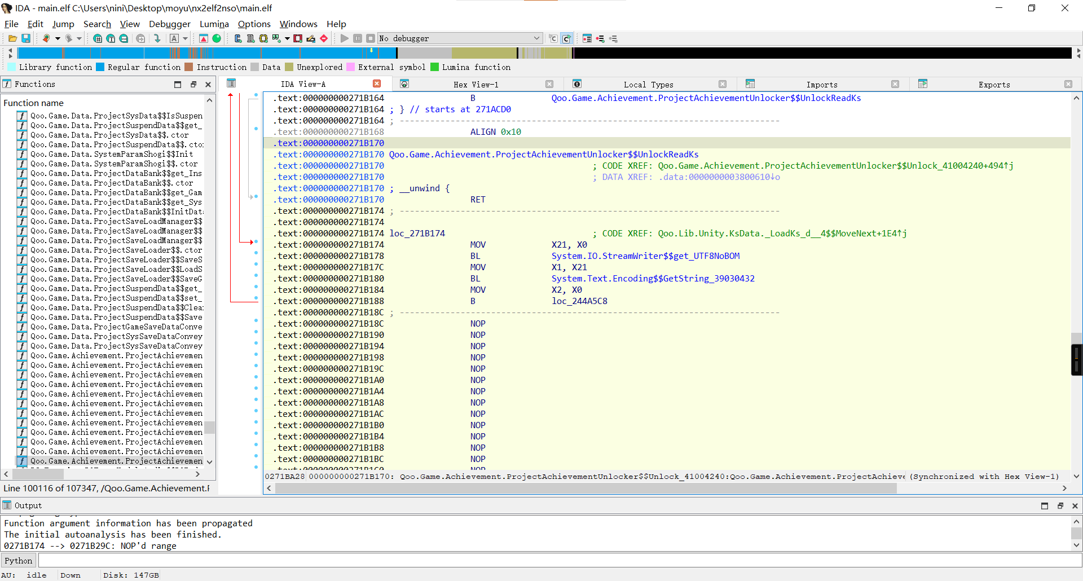This screenshot has height=581, width=1083.
Task: Open the debugger selection combo box
Action: pos(460,38)
